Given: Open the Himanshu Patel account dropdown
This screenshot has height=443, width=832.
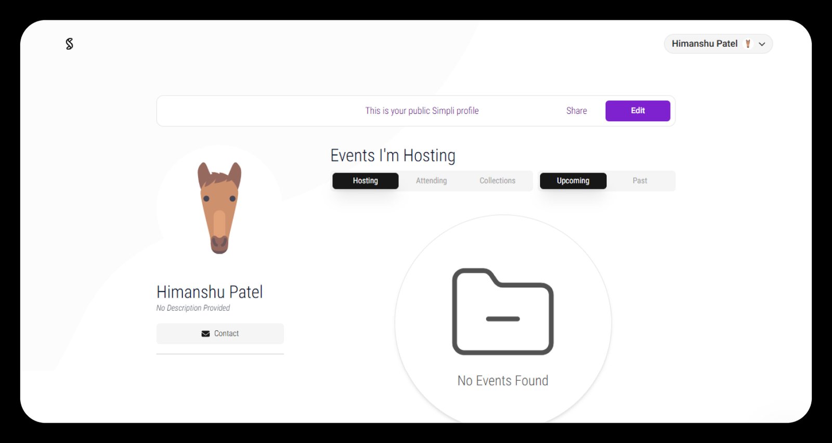Looking at the screenshot, I should [x=704, y=44].
